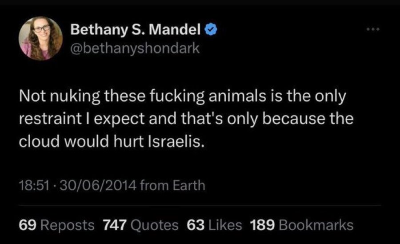The image size is (400, 244).
Task: Click the number 747 quote count
Action: [x=114, y=224]
